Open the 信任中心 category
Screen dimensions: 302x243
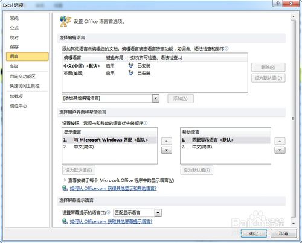tap(18, 106)
